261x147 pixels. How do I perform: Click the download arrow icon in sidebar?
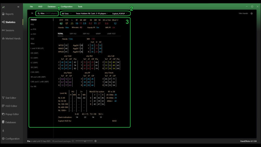(x=3, y=130)
